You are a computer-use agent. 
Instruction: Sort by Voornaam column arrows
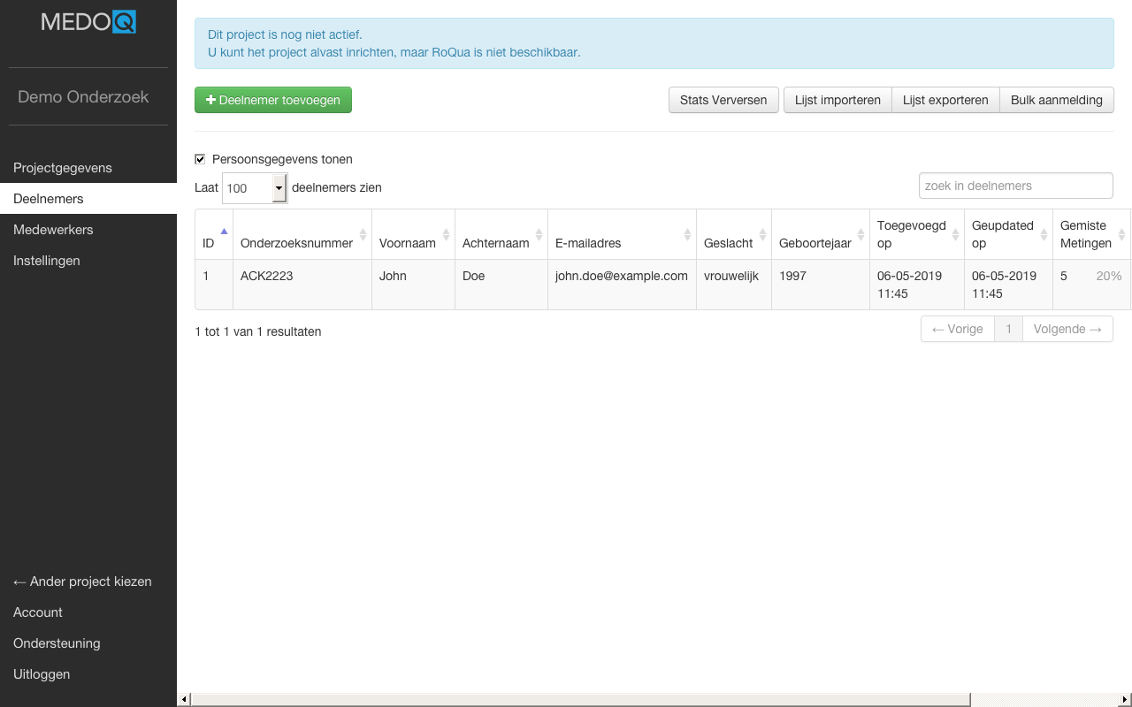(x=446, y=234)
